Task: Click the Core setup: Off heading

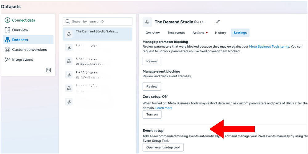Action: point(155,97)
